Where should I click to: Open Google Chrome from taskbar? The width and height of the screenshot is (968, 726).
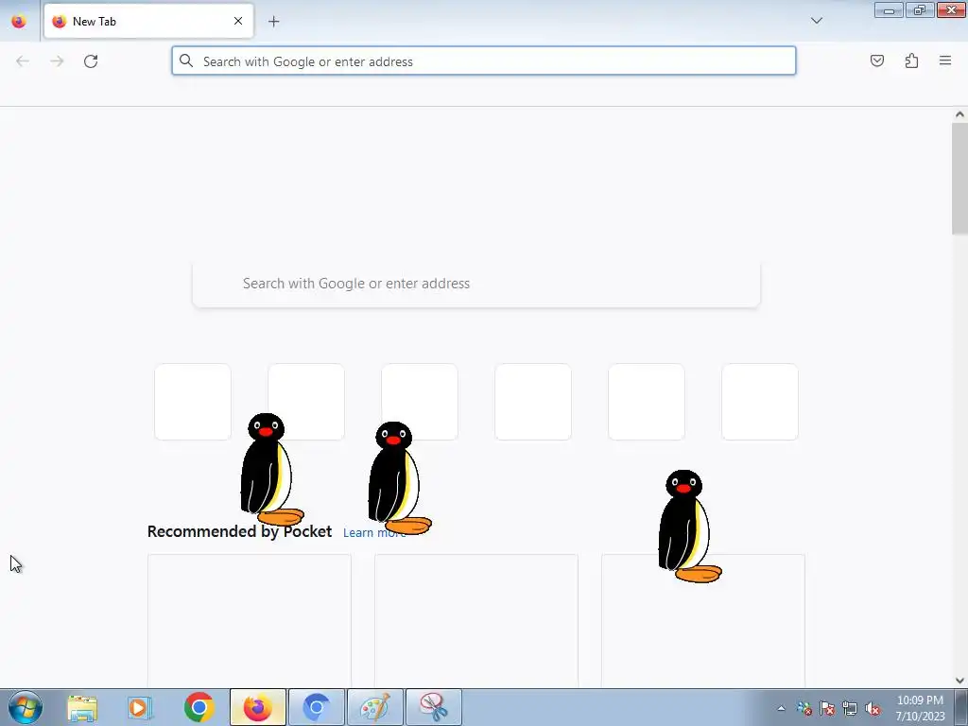[199, 707]
